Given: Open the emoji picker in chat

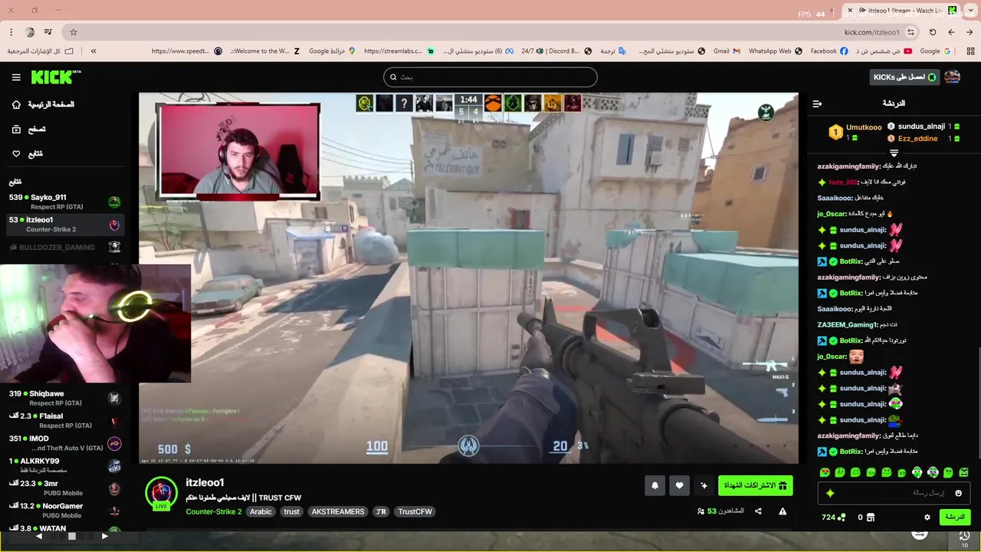Looking at the screenshot, I should (x=958, y=493).
